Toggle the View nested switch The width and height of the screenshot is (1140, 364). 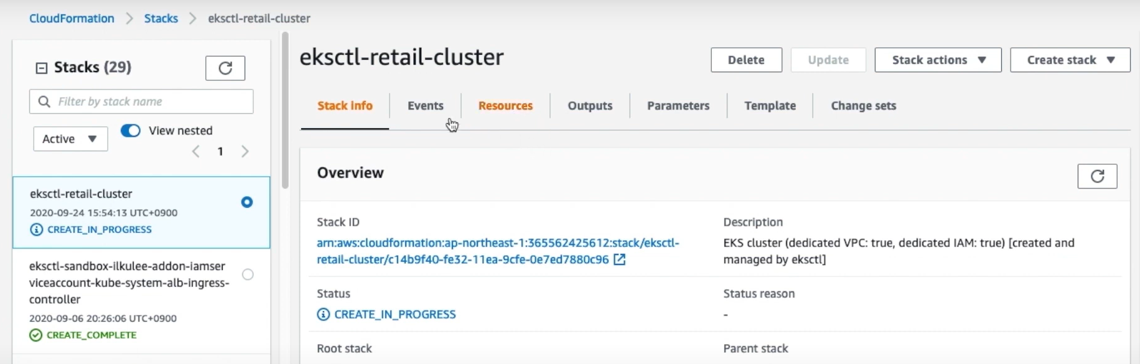coord(130,131)
